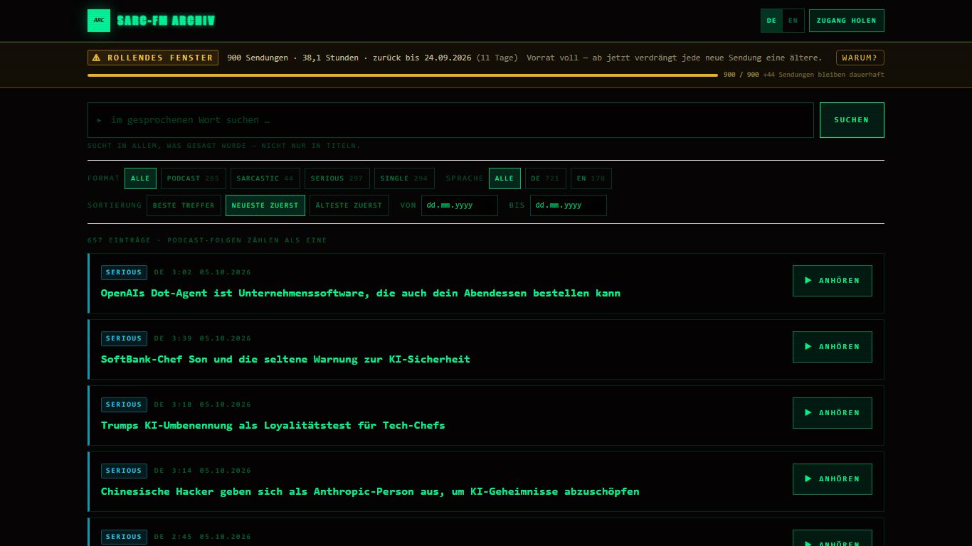Select language filter ALLE
Image resolution: width=972 pixels, height=546 pixels.
pyautogui.click(x=505, y=178)
